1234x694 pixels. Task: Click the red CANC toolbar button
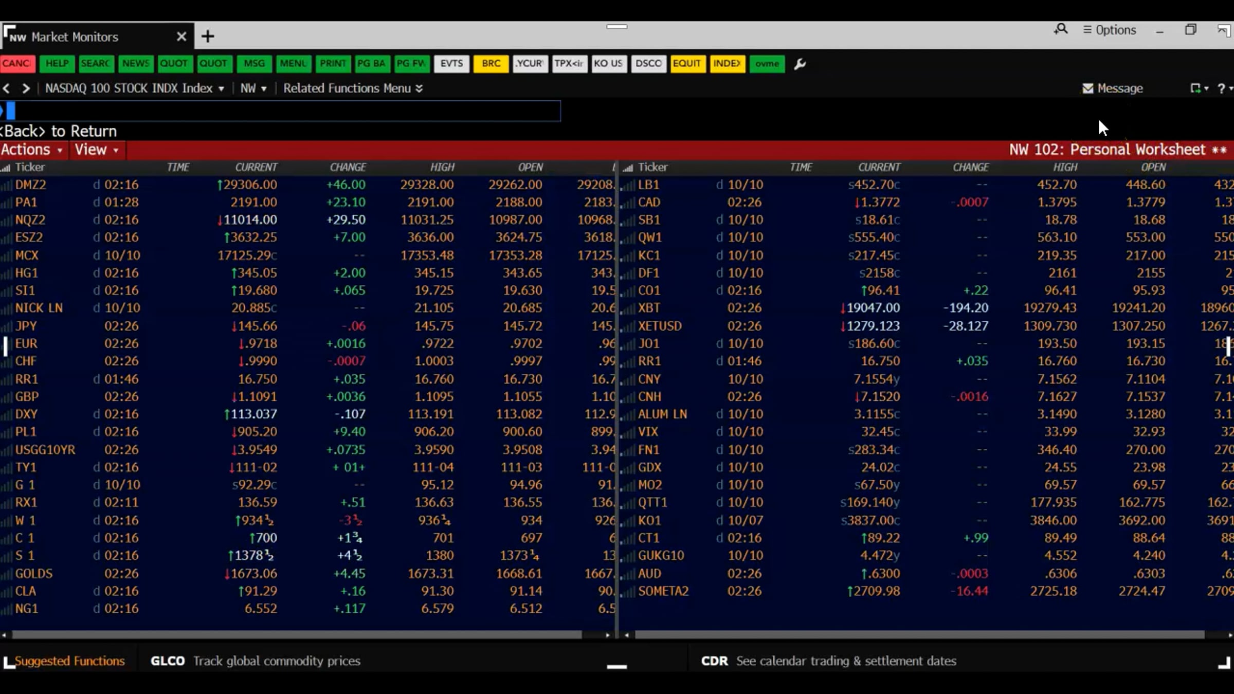point(17,64)
